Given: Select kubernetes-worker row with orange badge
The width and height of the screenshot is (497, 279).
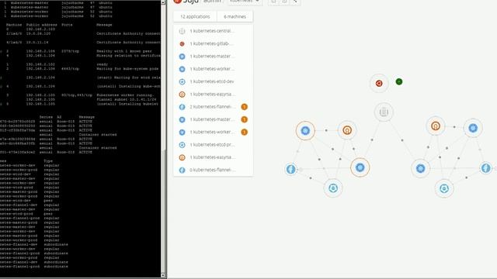Looking at the screenshot, I should [213, 132].
